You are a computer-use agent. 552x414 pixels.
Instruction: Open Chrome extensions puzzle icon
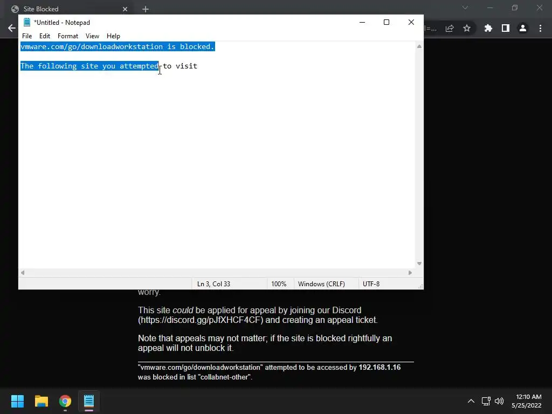[x=488, y=28]
